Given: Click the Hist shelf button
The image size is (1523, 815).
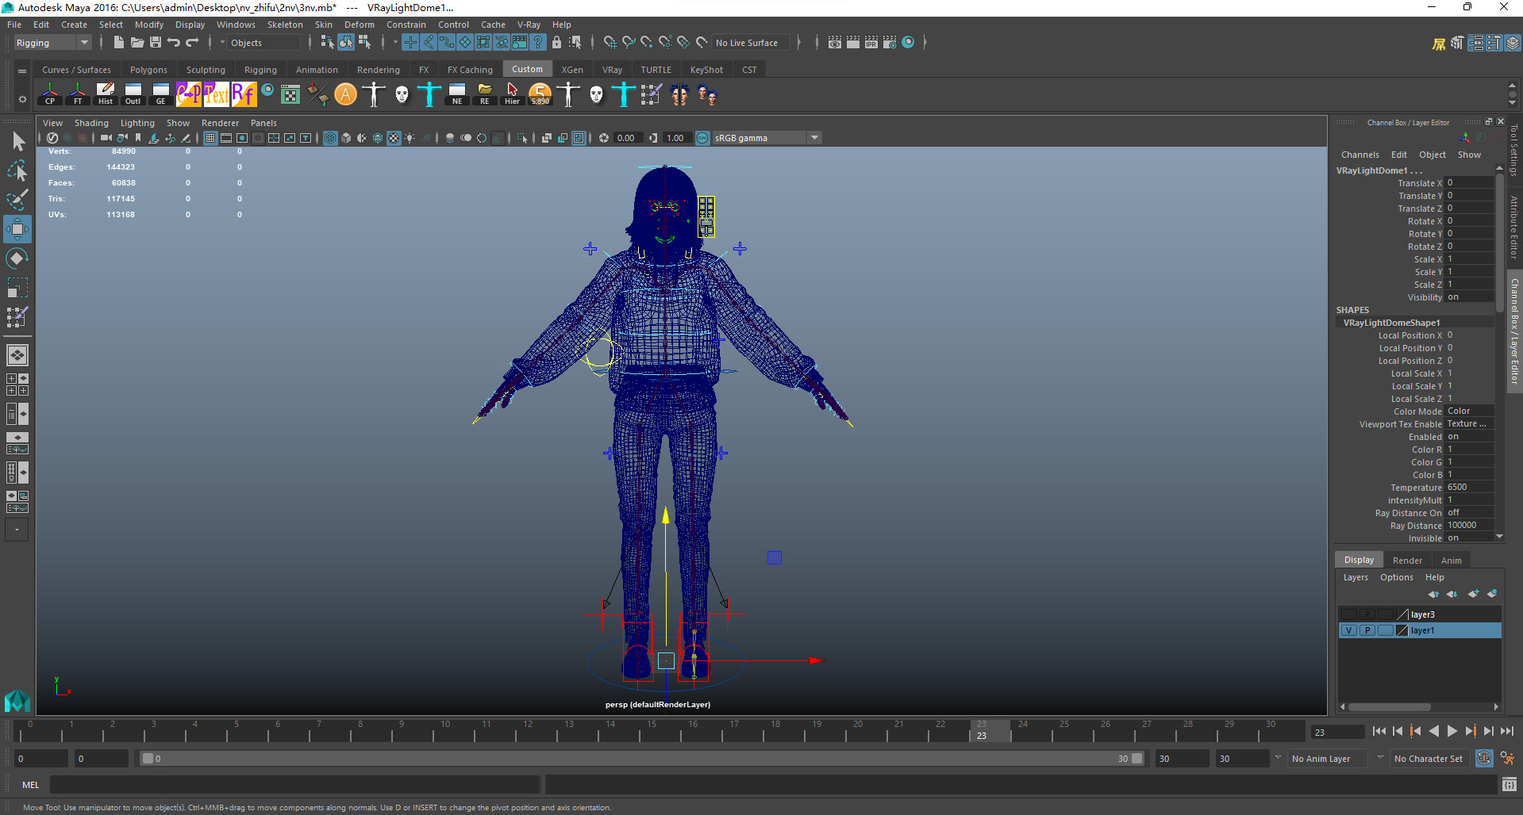Looking at the screenshot, I should click(106, 94).
